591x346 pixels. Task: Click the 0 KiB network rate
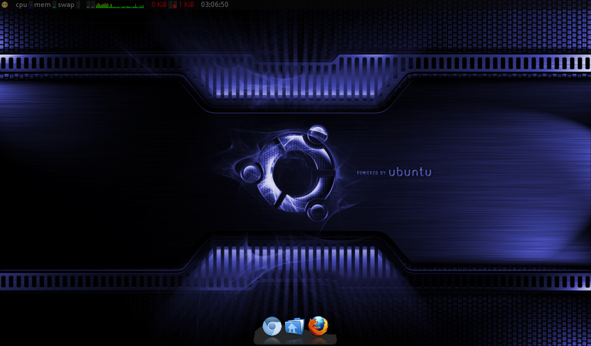coord(159,5)
